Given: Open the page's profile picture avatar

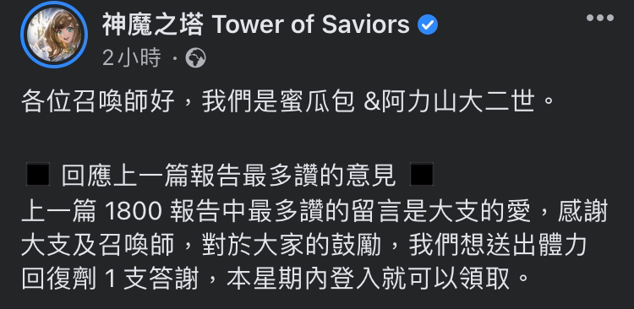Looking at the screenshot, I should point(54,35).
